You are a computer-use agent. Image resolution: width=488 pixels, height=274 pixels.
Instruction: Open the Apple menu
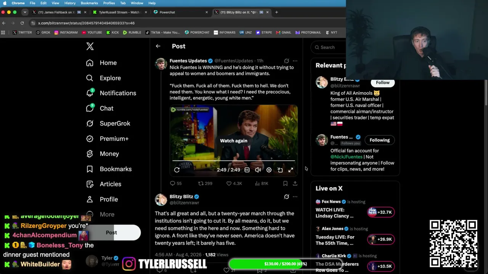pyautogui.click(x=5, y=3)
